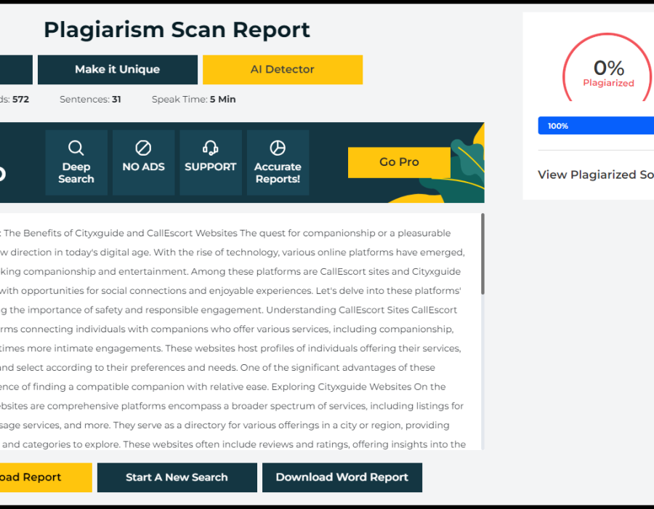Click the Deep Search magnifier icon
654x509 pixels.
[76, 148]
